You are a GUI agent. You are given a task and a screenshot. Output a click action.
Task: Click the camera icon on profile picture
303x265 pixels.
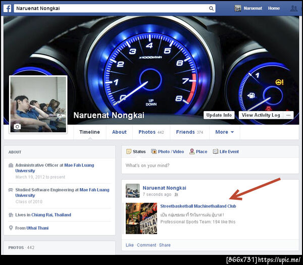pos(17,127)
